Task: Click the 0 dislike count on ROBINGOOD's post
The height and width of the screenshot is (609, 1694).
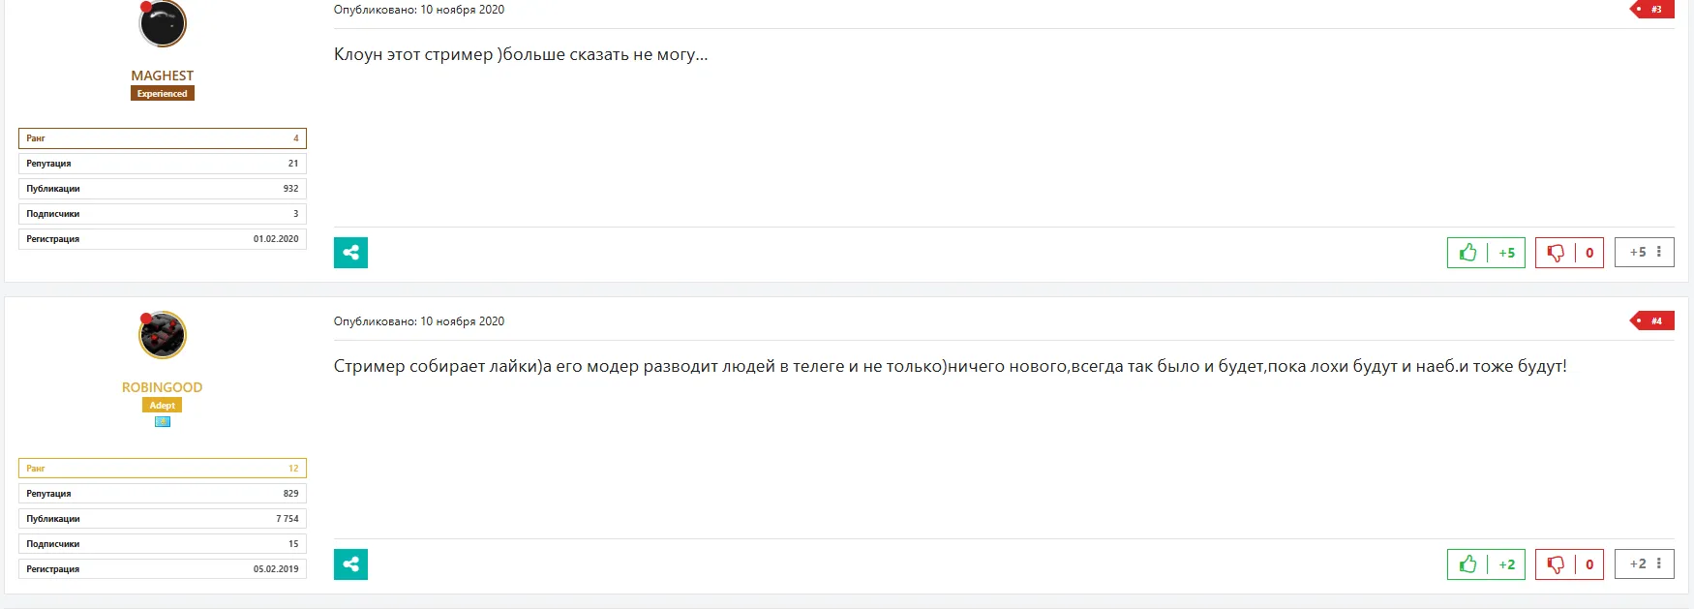Action: click(1589, 564)
